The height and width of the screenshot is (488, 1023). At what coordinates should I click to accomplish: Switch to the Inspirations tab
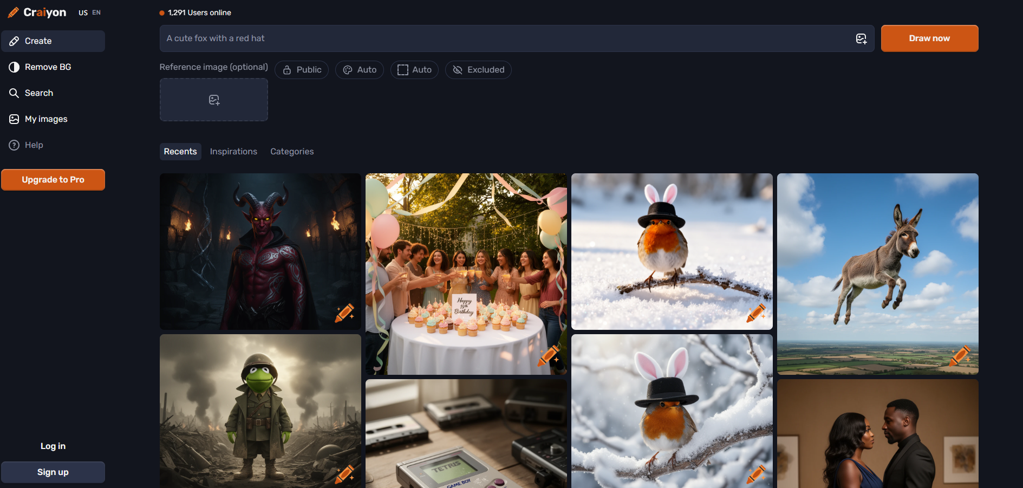pyautogui.click(x=233, y=152)
